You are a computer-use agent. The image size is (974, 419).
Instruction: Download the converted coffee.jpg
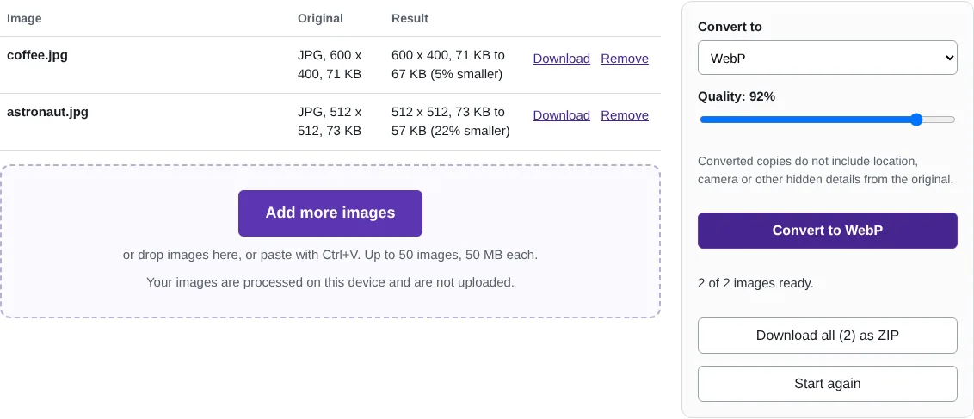(562, 59)
